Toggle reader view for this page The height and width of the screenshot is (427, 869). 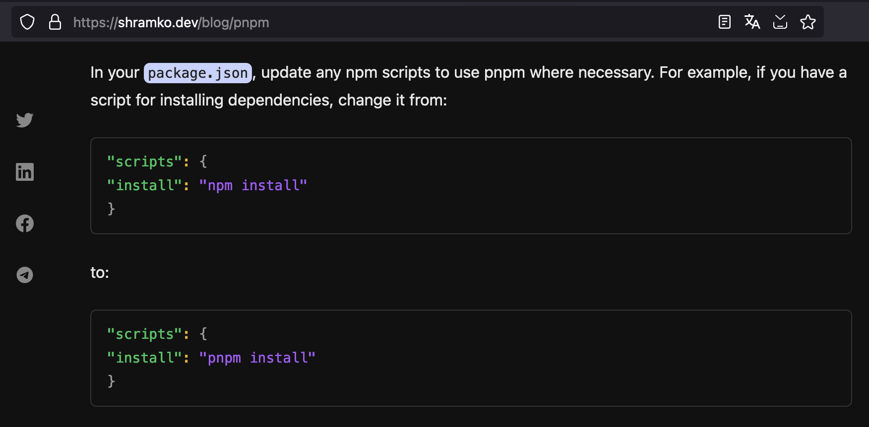(724, 22)
